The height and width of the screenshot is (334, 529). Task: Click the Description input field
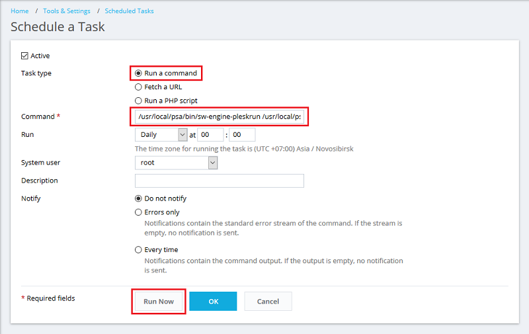click(219, 181)
